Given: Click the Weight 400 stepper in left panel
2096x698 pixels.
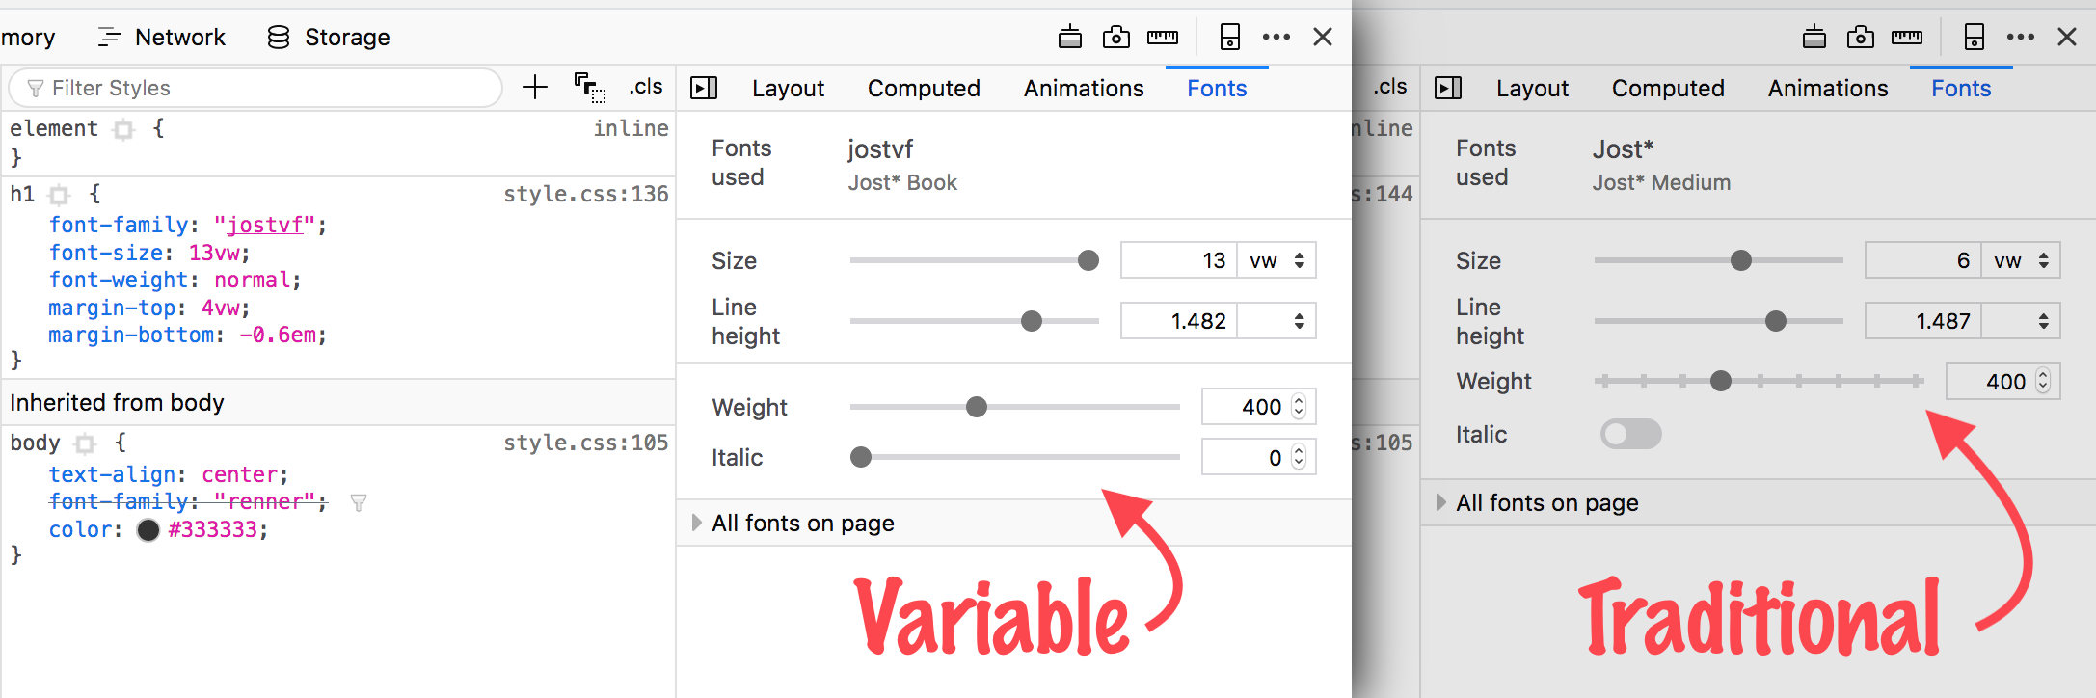Looking at the screenshot, I should coord(1299,407).
